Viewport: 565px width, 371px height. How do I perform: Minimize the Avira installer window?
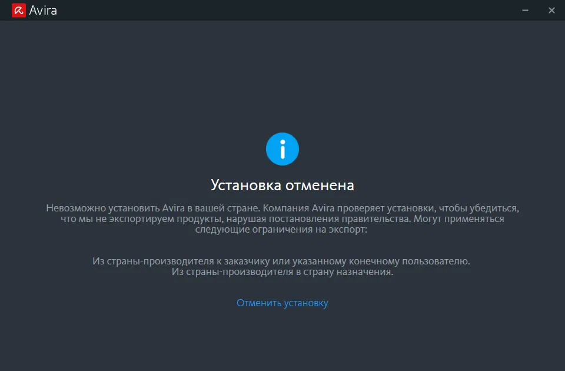click(525, 11)
